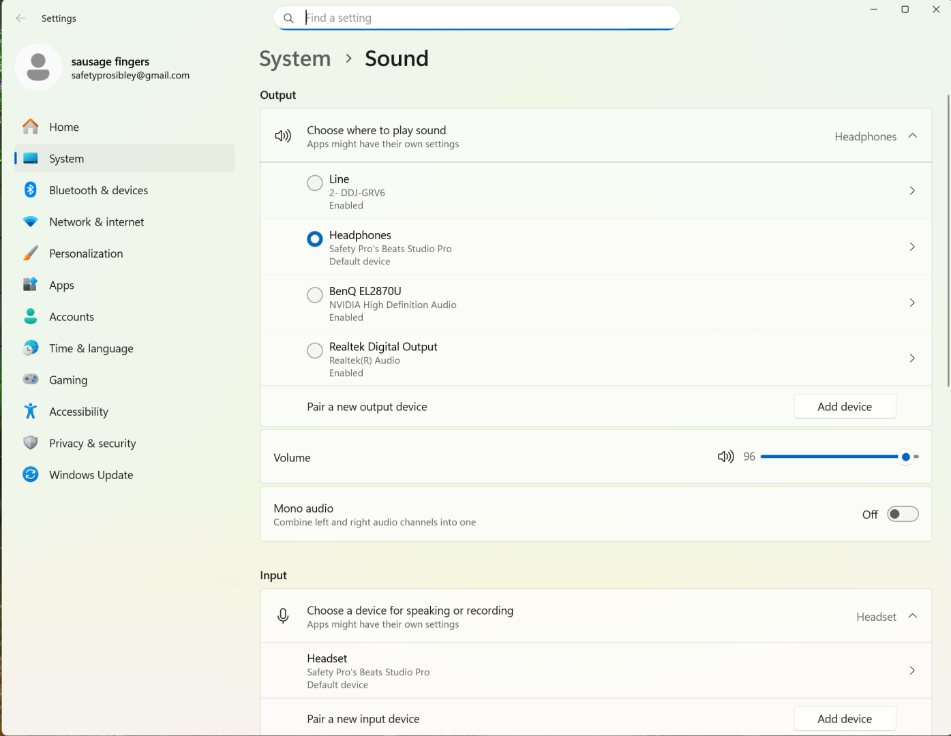The width and height of the screenshot is (951, 736).
Task: Go to the Apps settings section
Action: click(x=61, y=286)
